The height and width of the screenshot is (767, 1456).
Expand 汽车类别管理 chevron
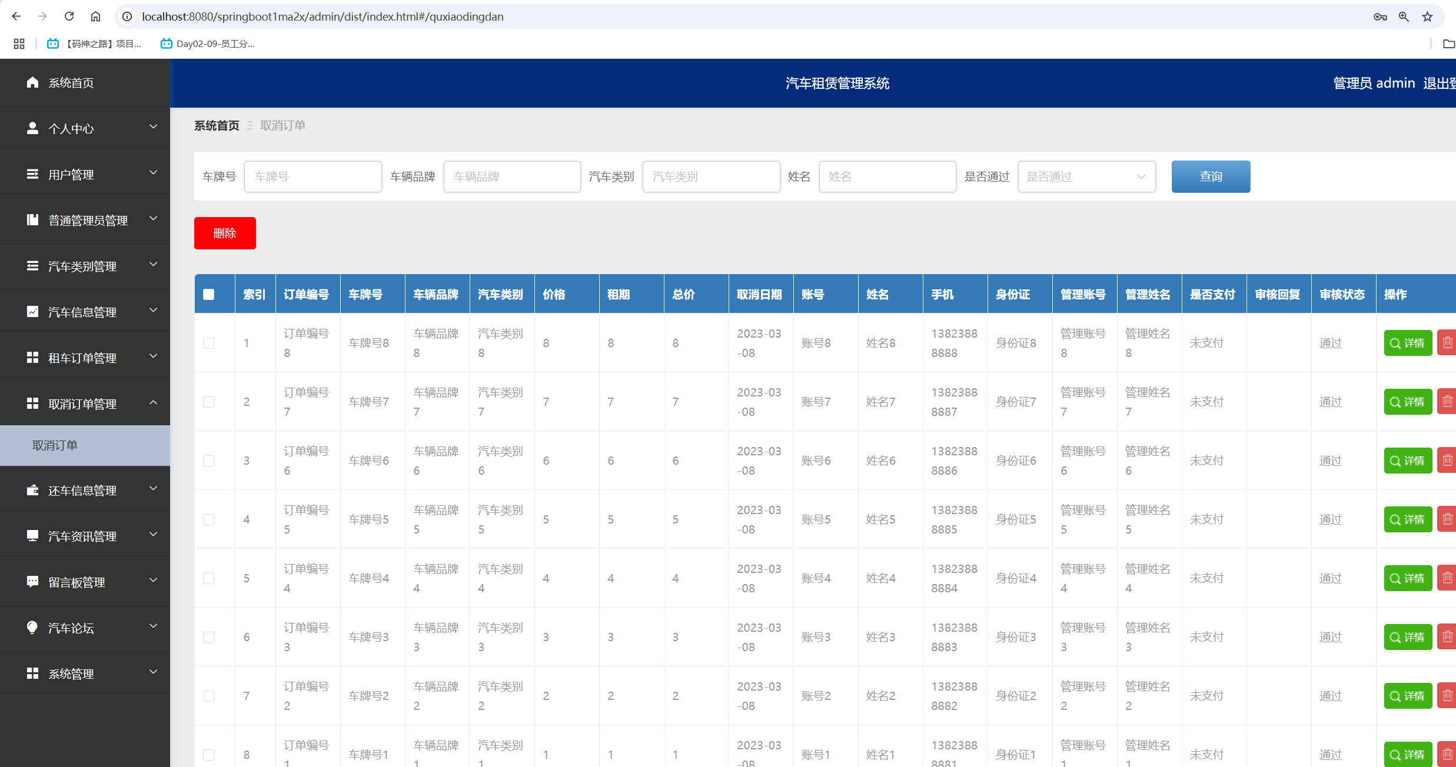coord(154,264)
